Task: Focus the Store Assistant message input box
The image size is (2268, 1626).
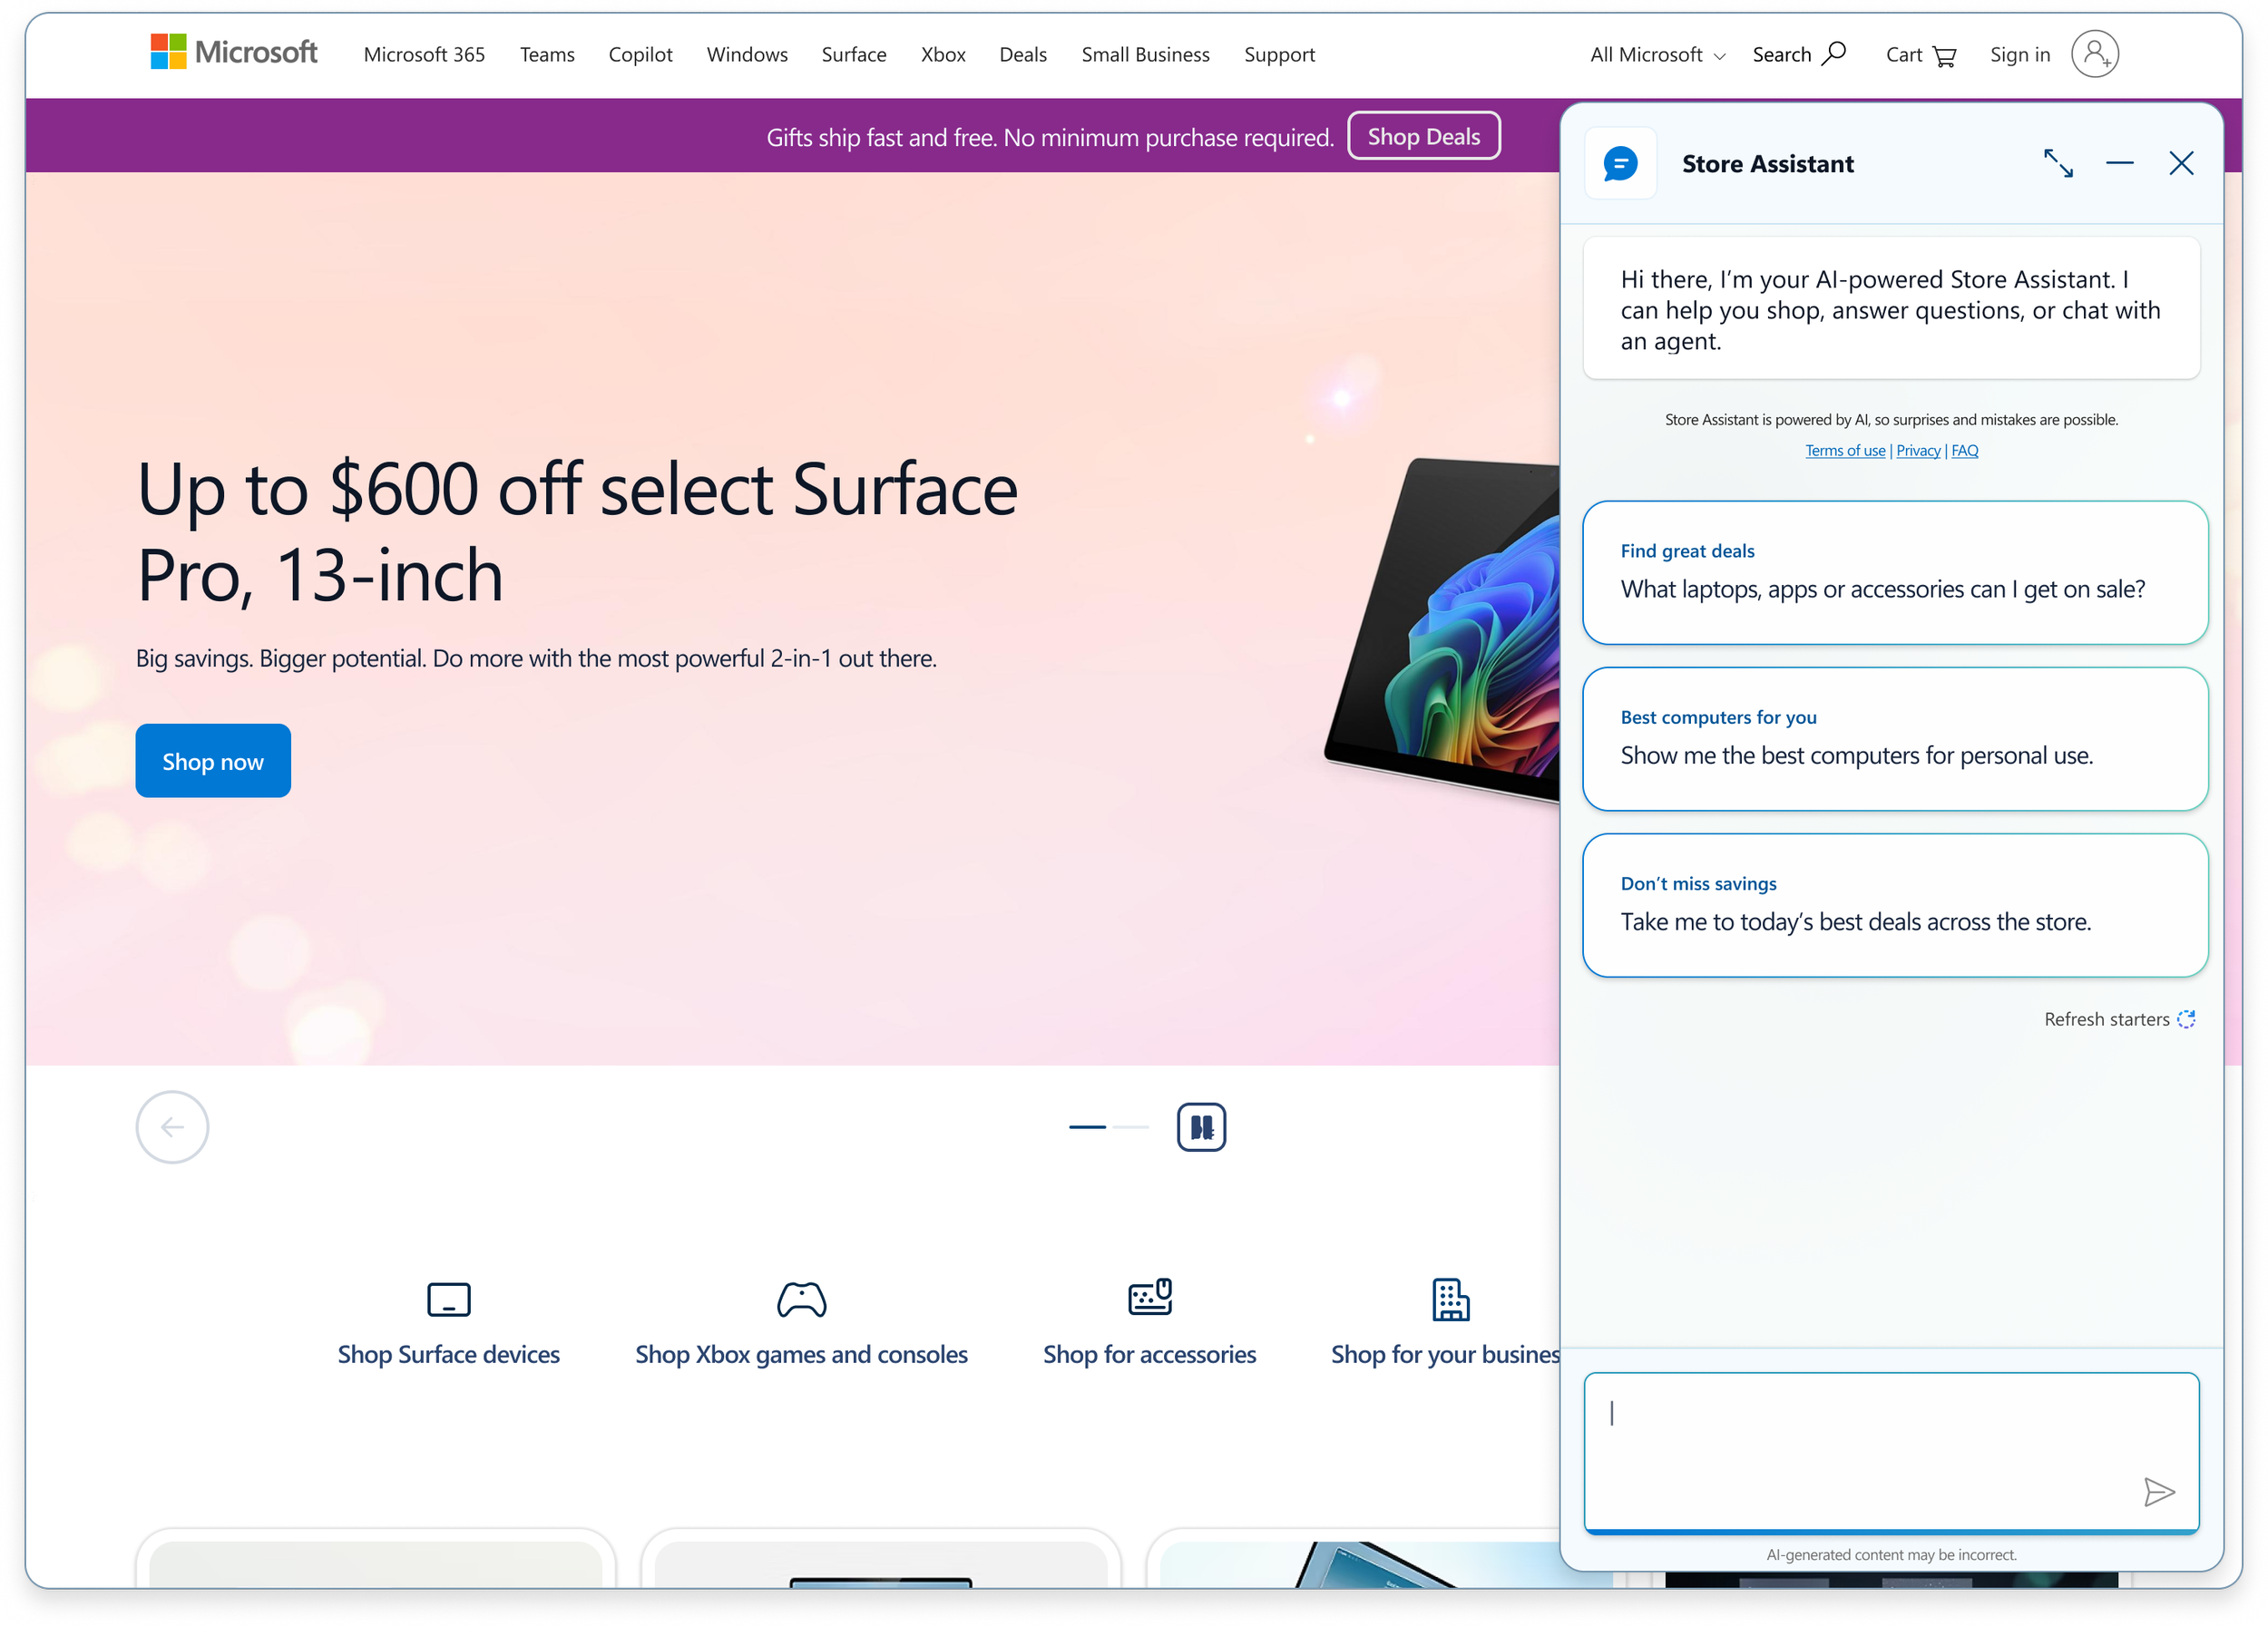Action: click(x=1891, y=1452)
